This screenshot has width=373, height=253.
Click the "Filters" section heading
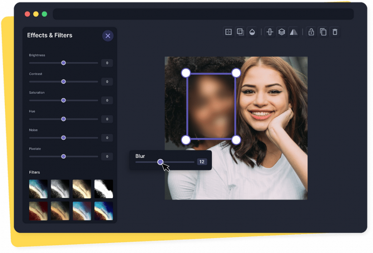35,172
